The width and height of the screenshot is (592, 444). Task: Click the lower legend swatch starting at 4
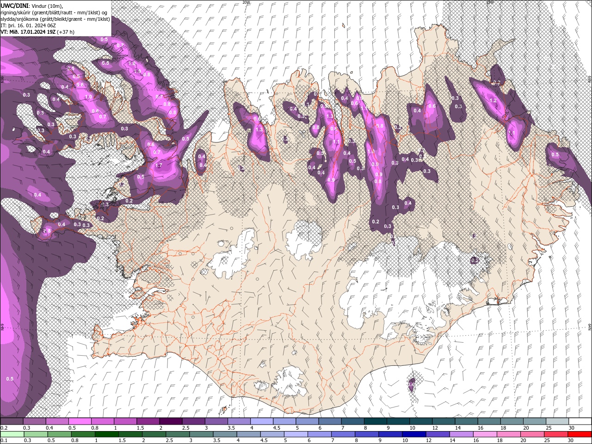pos(248,434)
